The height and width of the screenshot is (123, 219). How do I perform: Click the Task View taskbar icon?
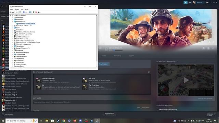pyautogui.click(x=41, y=121)
